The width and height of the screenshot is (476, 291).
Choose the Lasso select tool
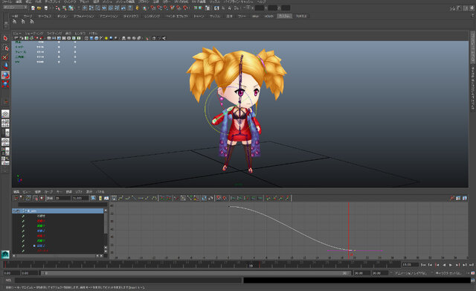[x=5, y=48]
